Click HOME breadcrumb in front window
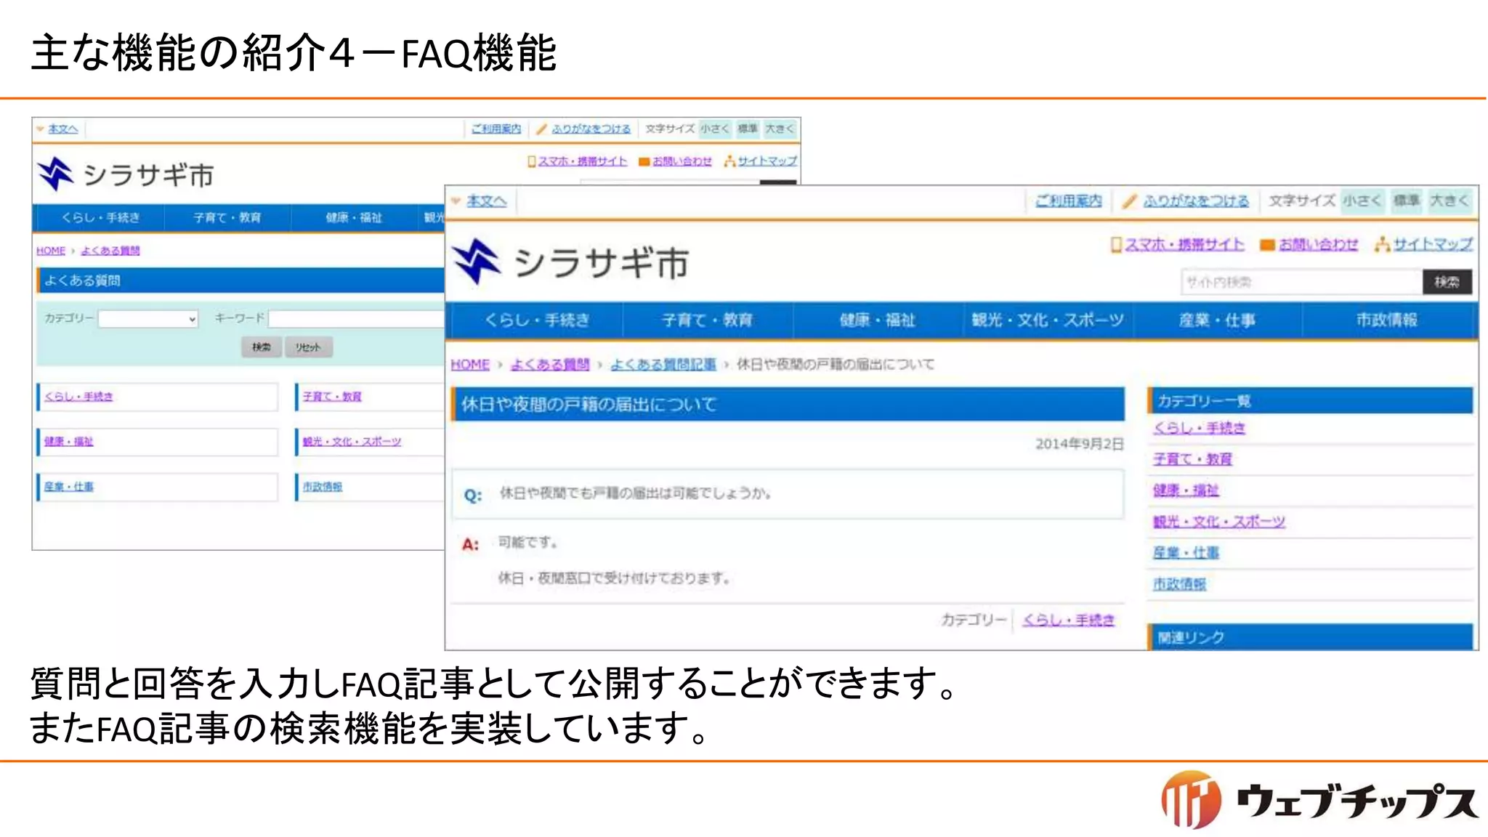The height and width of the screenshot is (837, 1488). click(470, 364)
